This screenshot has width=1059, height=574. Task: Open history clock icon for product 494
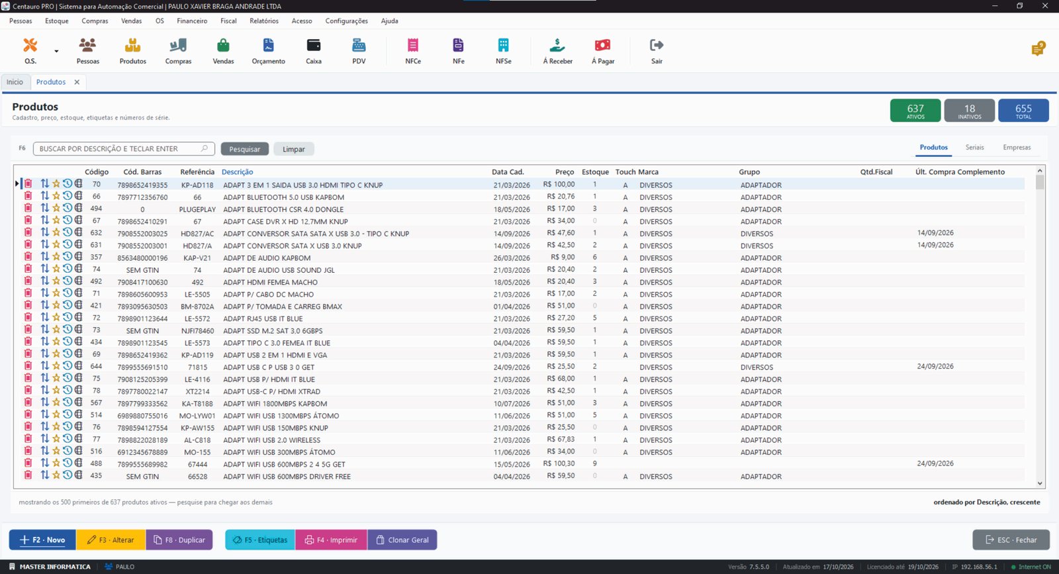point(68,209)
